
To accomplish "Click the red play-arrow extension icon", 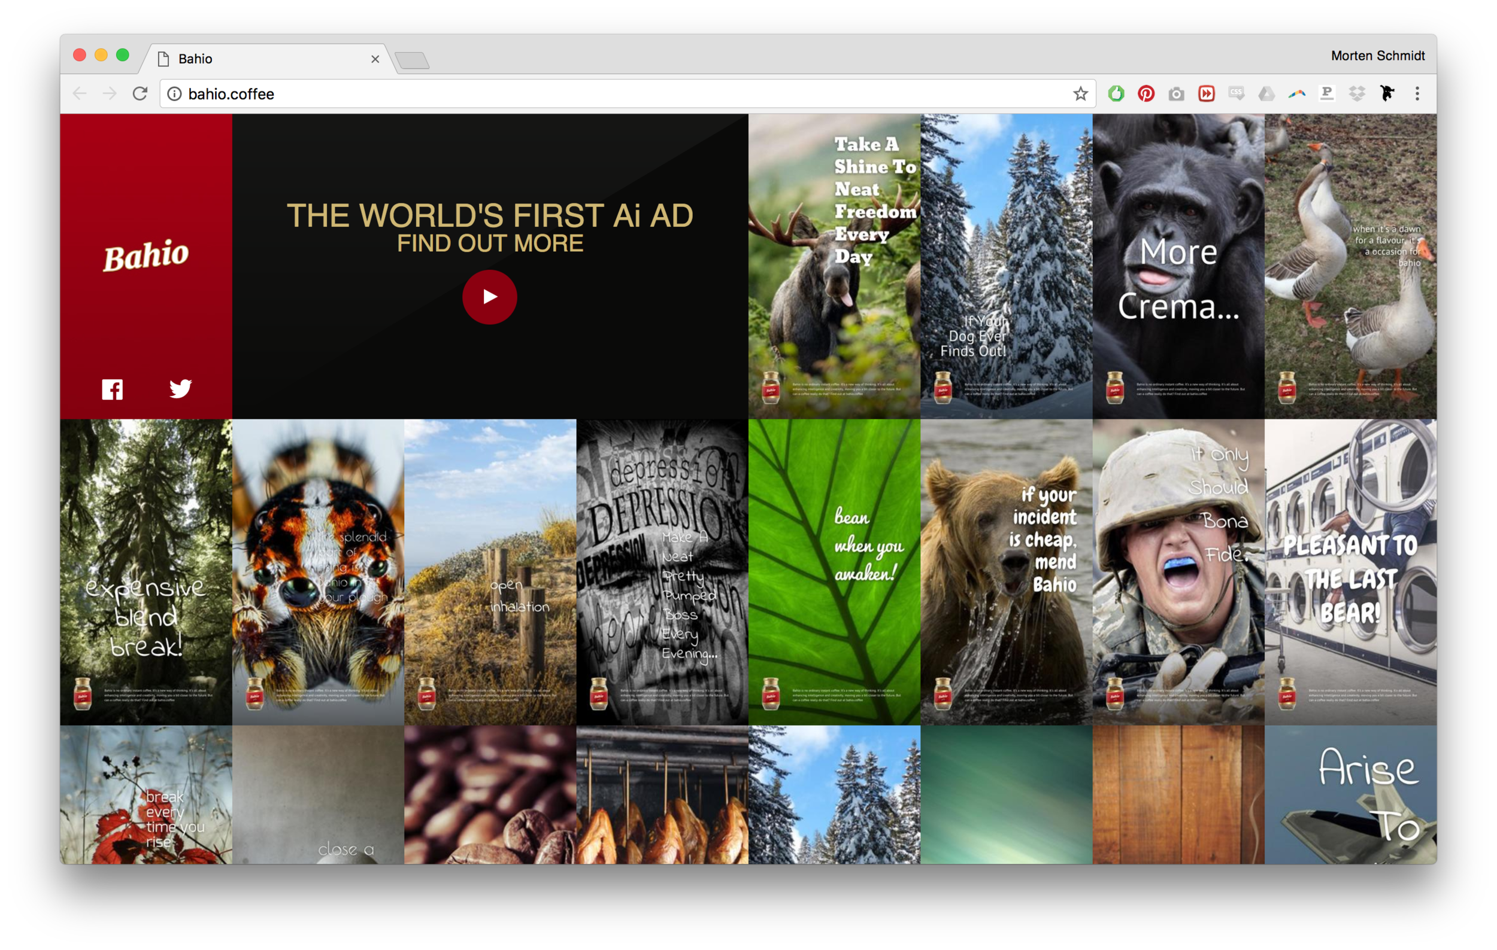I will (1206, 94).
